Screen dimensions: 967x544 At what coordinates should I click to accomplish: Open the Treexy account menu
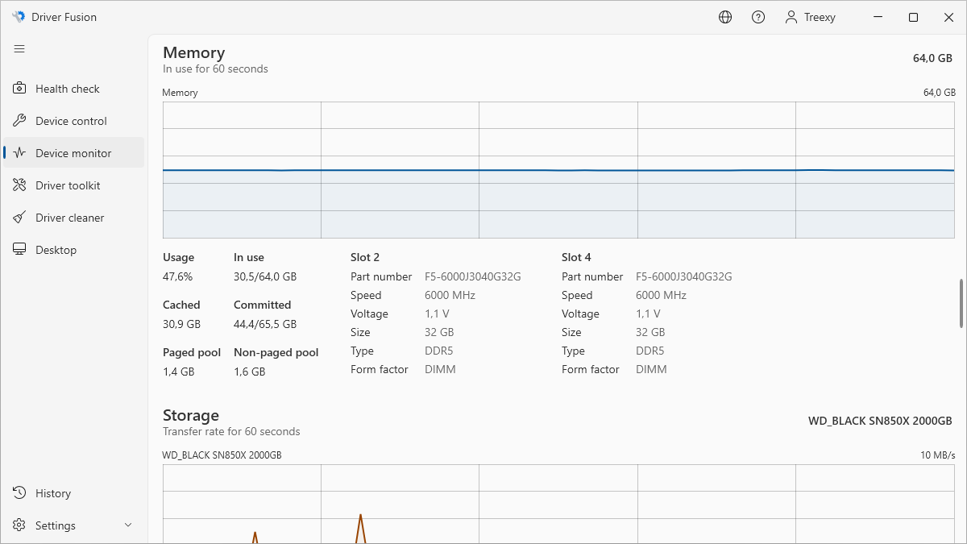click(810, 17)
